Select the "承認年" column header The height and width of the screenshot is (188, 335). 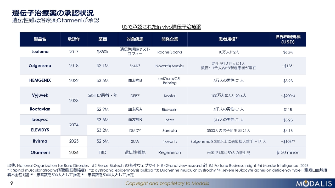click(x=74, y=39)
